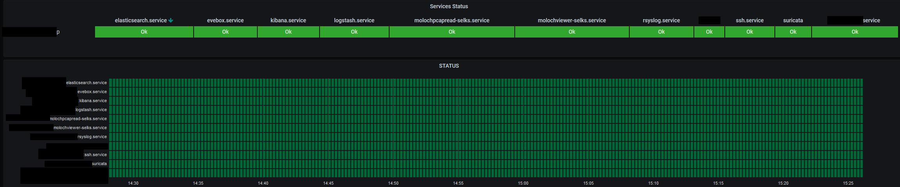The image size is (900, 187).
Task: Open the STATUS panel title menu
Action: point(449,66)
